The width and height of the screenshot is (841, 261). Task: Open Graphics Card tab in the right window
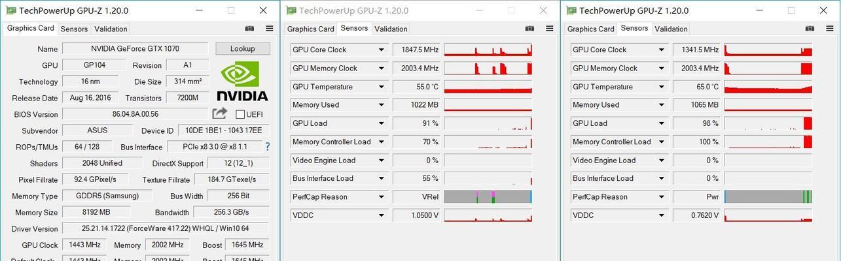pos(591,29)
